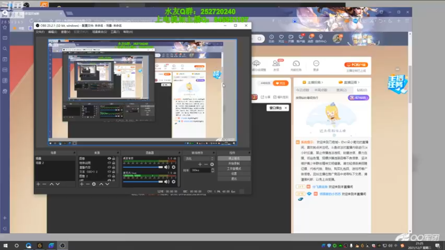Viewport: 445px width, 250px height.
Task: Adjust the 麦克风/Aux volume slider
Action: [x=144, y=182]
